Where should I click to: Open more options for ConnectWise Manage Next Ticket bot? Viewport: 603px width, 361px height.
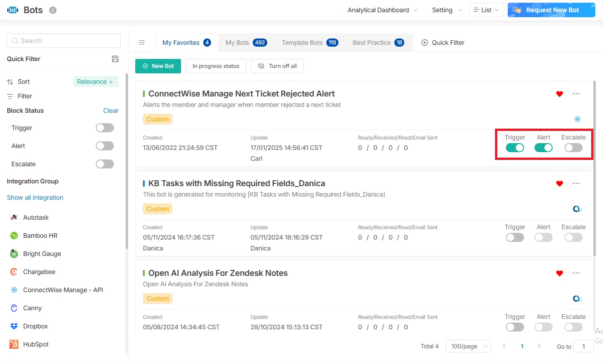(x=576, y=94)
